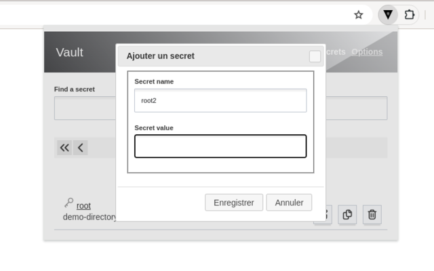The image size is (434, 271).
Task: Go to previous page using single chevron
Action: pyautogui.click(x=81, y=148)
